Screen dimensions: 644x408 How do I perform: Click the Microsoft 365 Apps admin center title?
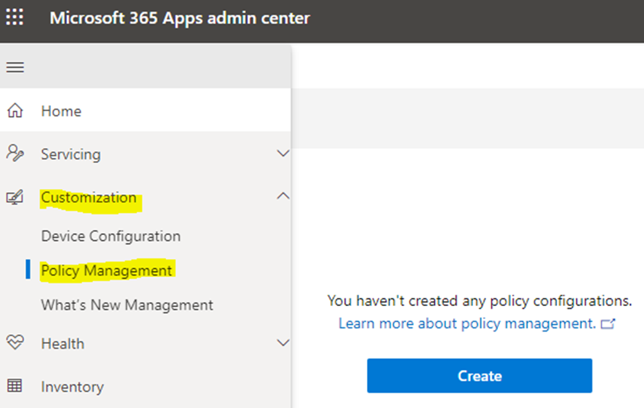(179, 18)
